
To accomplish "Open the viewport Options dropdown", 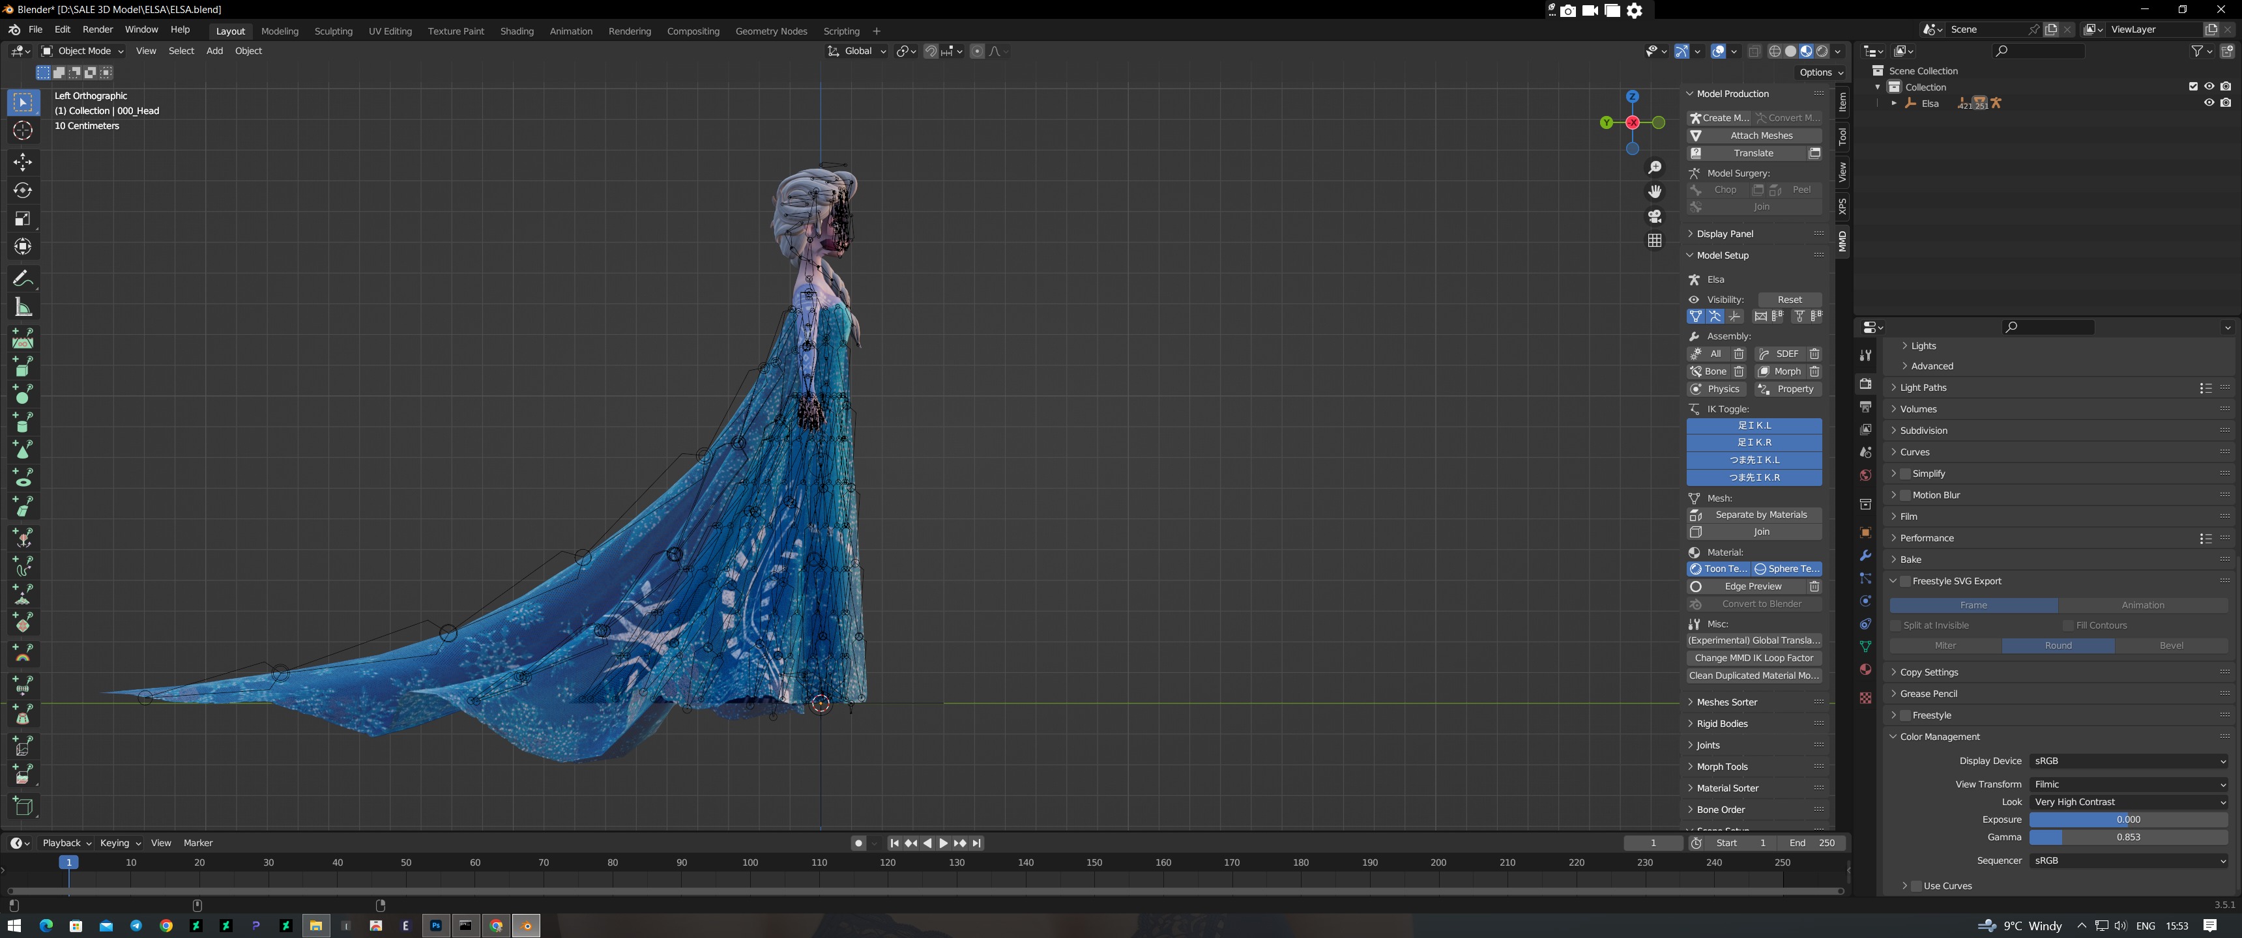I will point(1822,72).
